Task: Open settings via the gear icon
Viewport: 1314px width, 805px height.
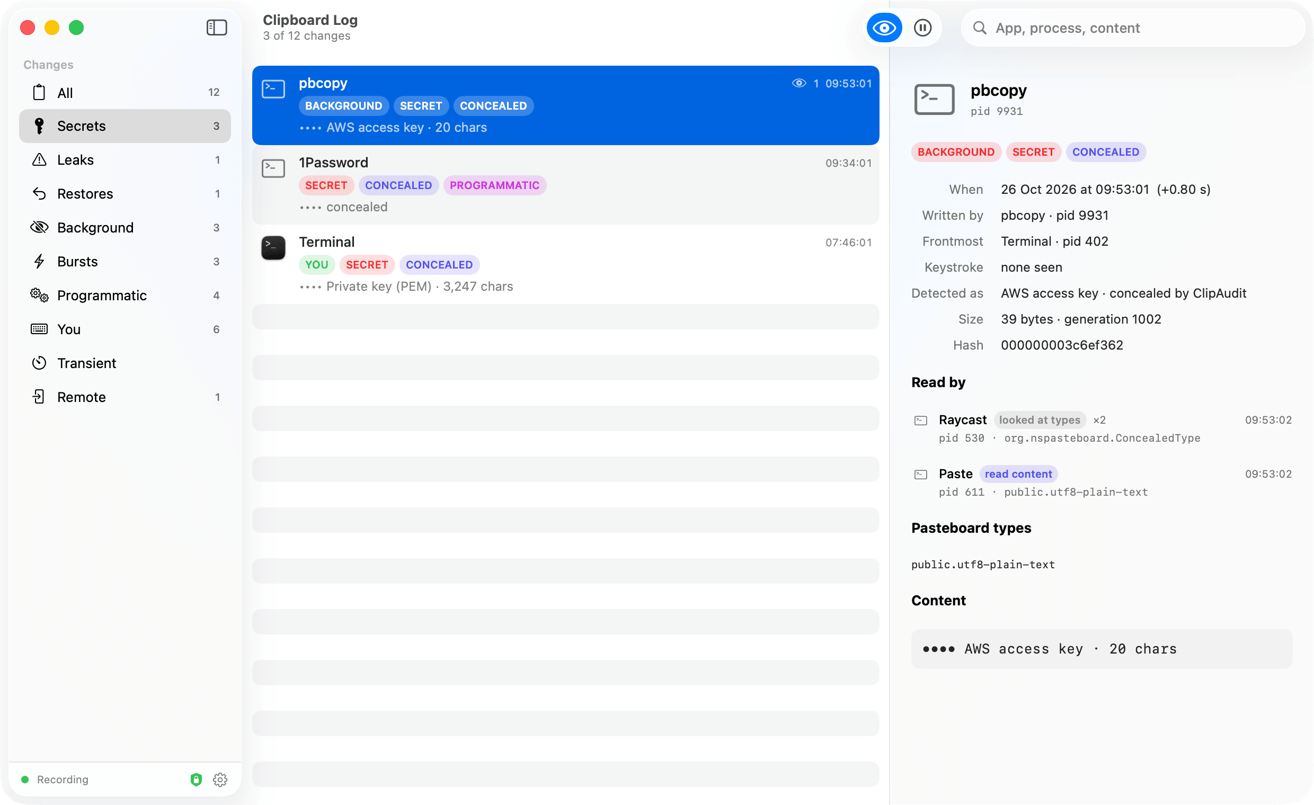Action: point(220,780)
